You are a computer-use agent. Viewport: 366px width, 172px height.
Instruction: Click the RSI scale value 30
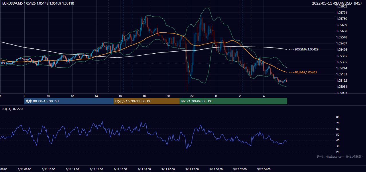pos(338,146)
